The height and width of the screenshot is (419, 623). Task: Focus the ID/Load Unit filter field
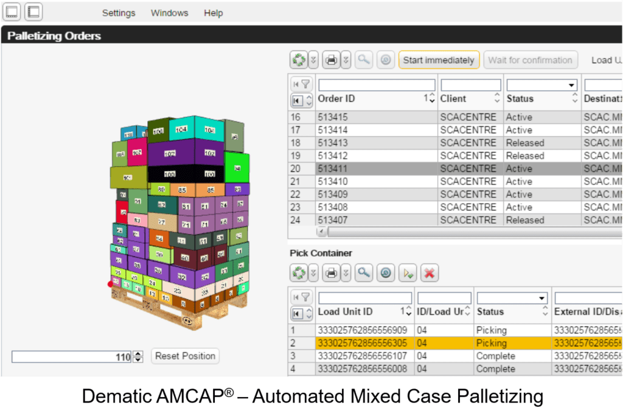tap(444, 298)
